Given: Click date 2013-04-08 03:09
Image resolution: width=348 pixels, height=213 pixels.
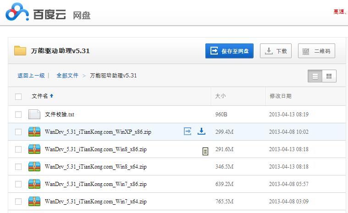Looking at the screenshot, I should (x=289, y=202).
